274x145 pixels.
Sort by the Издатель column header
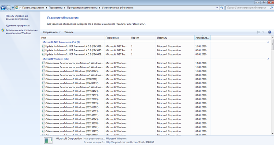pyautogui.click(x=175, y=38)
